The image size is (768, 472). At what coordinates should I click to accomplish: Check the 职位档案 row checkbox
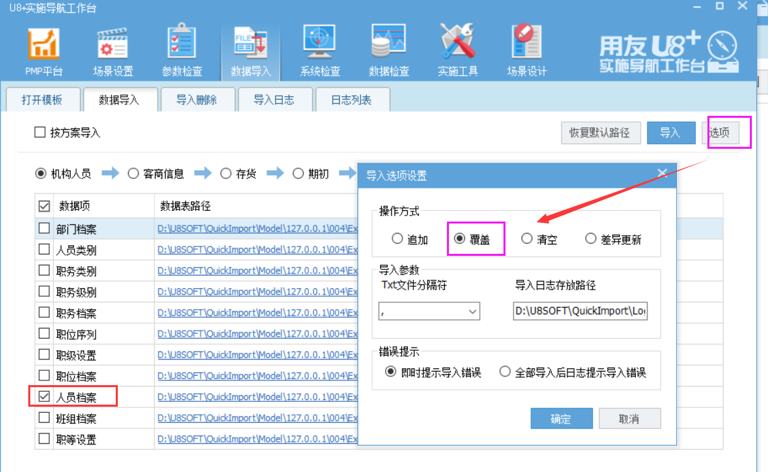click(x=44, y=376)
